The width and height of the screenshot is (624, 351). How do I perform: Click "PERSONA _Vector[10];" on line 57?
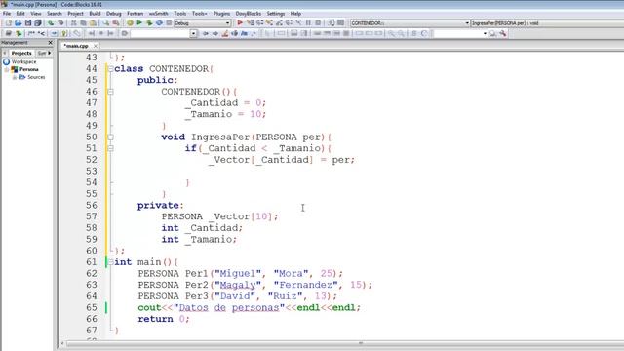[x=219, y=216]
